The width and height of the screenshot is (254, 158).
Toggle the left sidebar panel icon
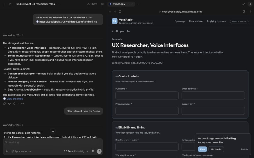(4, 4)
